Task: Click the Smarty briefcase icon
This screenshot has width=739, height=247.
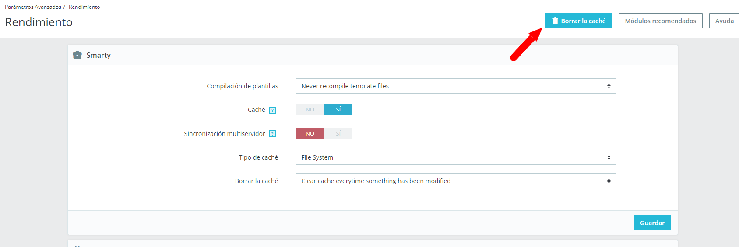Action: [x=77, y=55]
